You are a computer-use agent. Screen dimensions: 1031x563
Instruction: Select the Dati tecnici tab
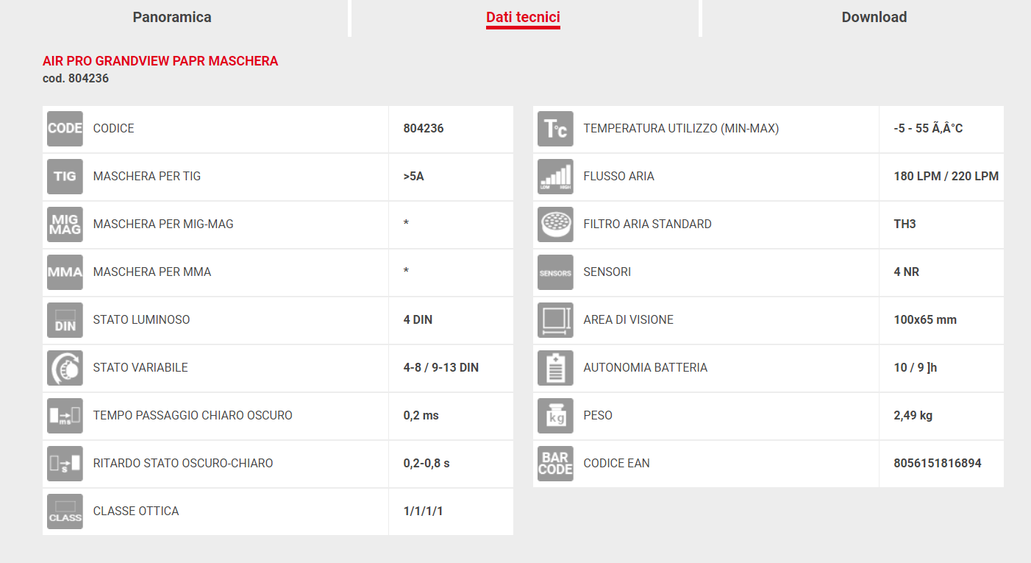[x=523, y=17]
